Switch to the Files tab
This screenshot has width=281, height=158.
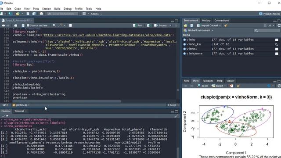coord(186,81)
